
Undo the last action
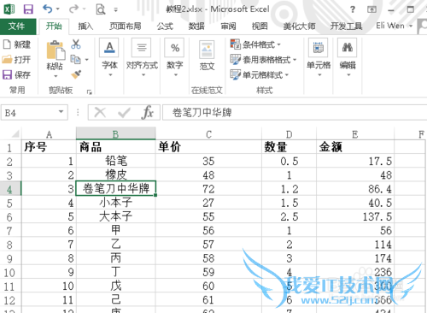pos(47,9)
